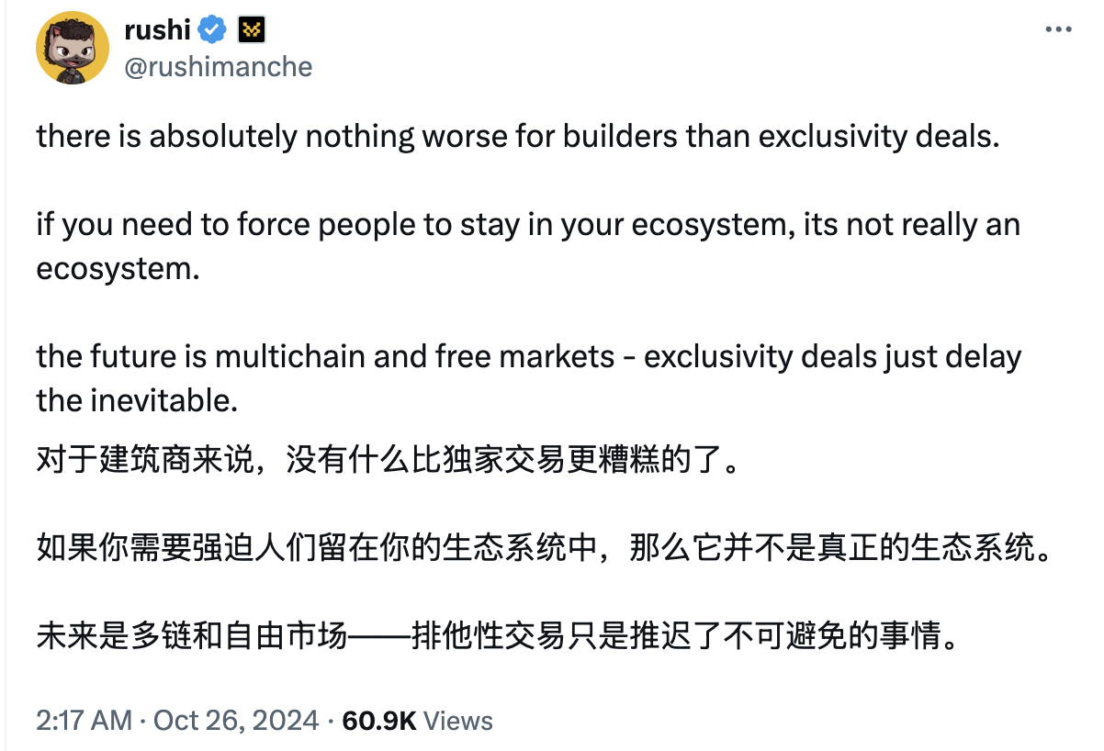This screenshot has height=751, width=1104.
Task: Click the standalone word "ecosystem." on its own line
Action: [x=118, y=268]
